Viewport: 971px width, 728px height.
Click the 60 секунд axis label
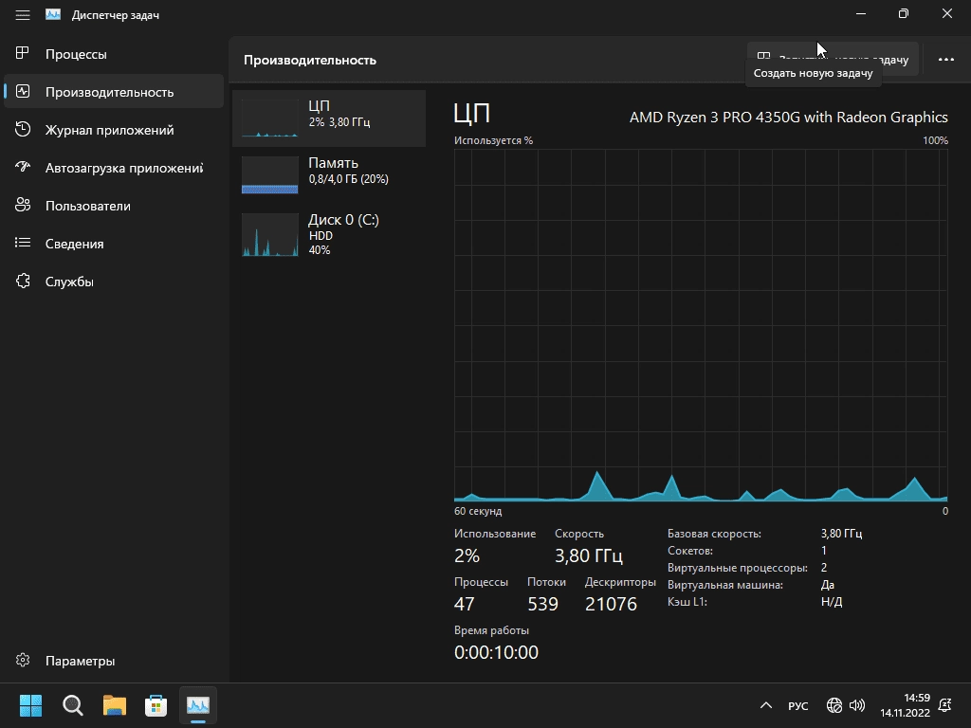478,511
